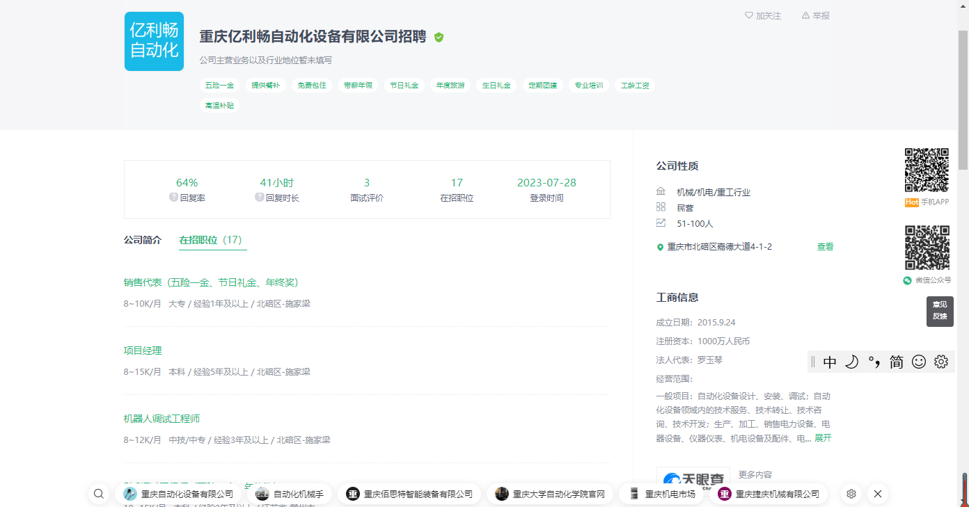Close the bottom suggestion bar

pyautogui.click(x=878, y=494)
